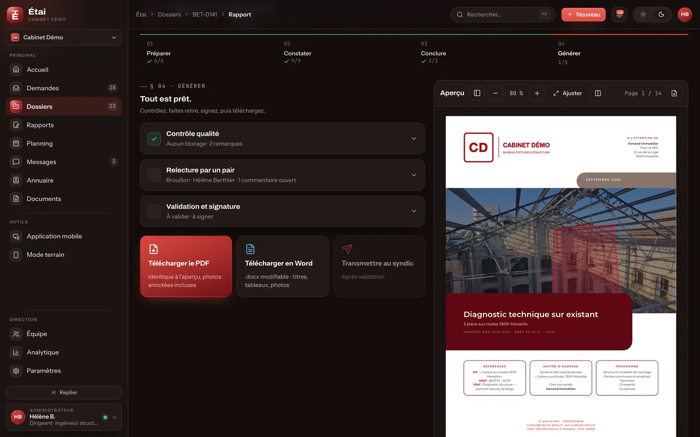Image resolution: width=700 pixels, height=437 pixels.
Task: Toggle the Contrôle qualité checkbox
Action: (x=154, y=139)
